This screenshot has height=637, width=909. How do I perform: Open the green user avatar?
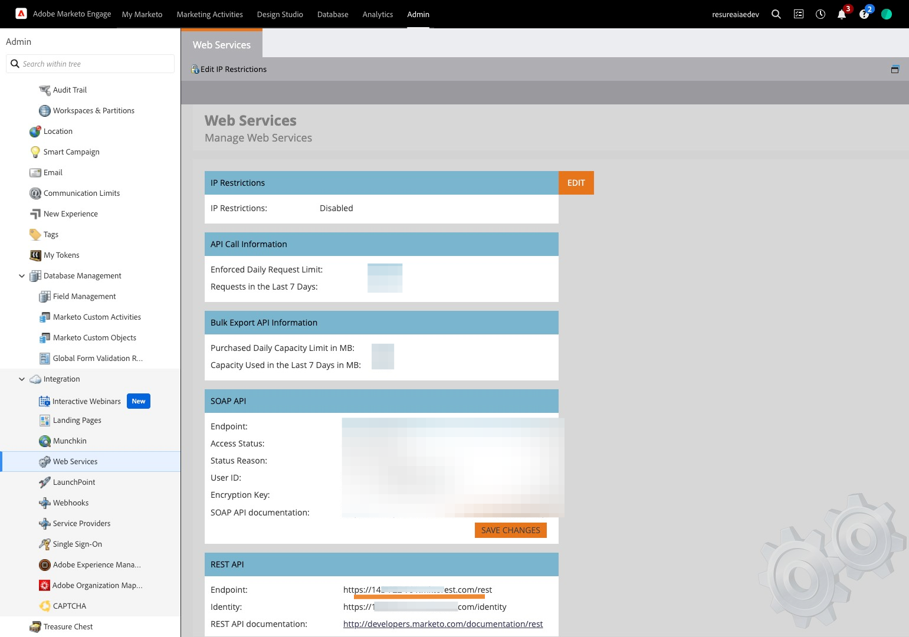click(x=887, y=14)
